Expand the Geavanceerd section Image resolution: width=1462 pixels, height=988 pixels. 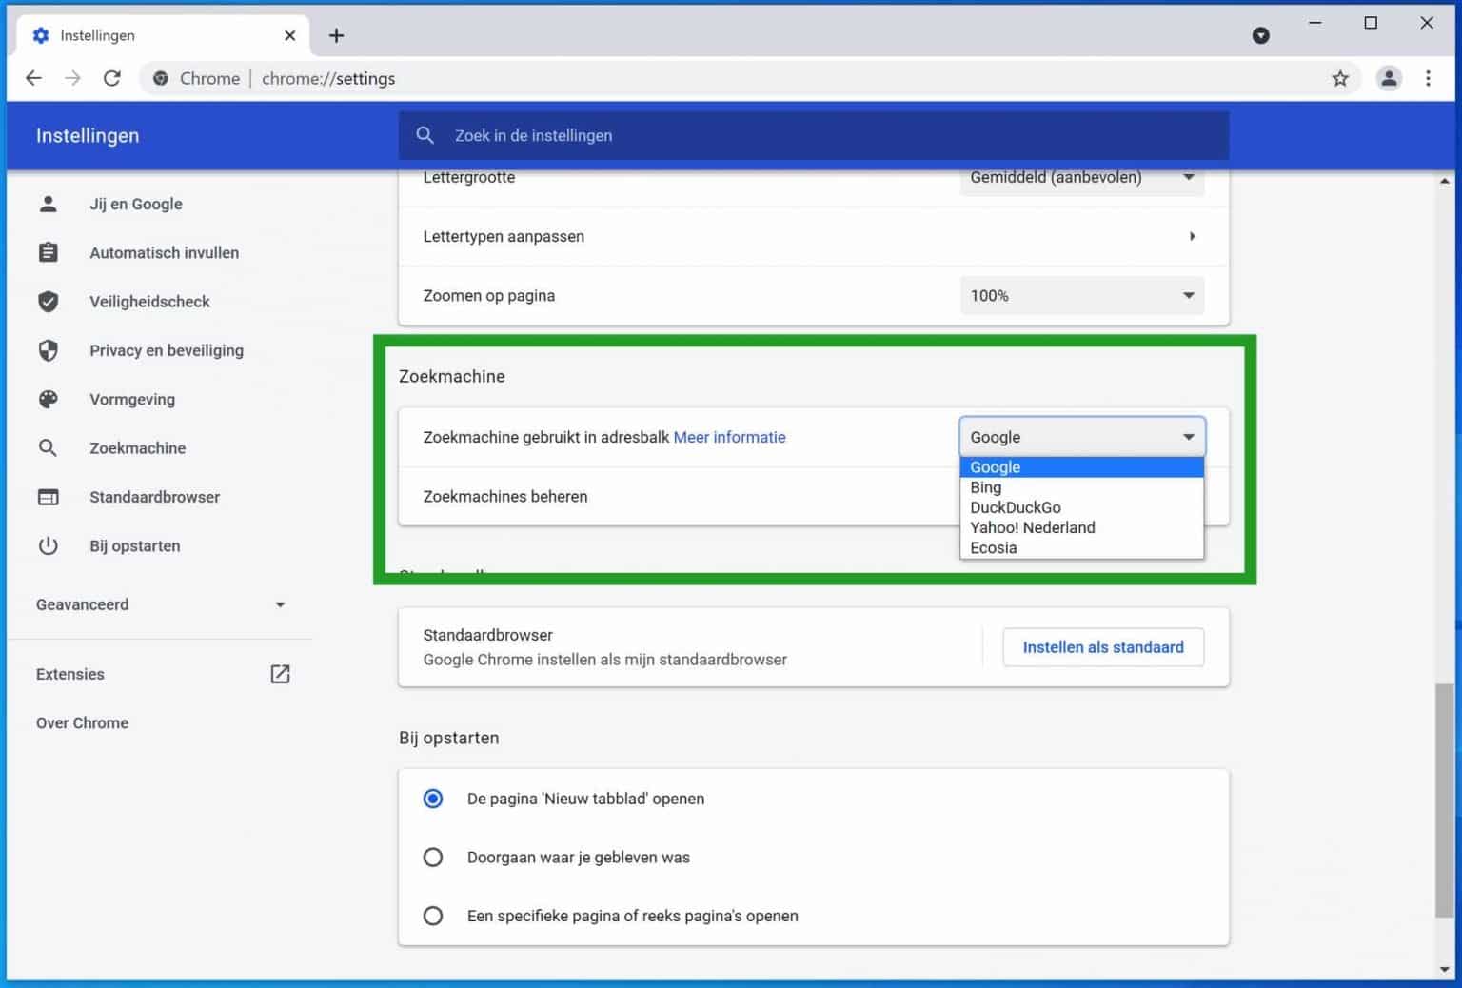click(160, 604)
